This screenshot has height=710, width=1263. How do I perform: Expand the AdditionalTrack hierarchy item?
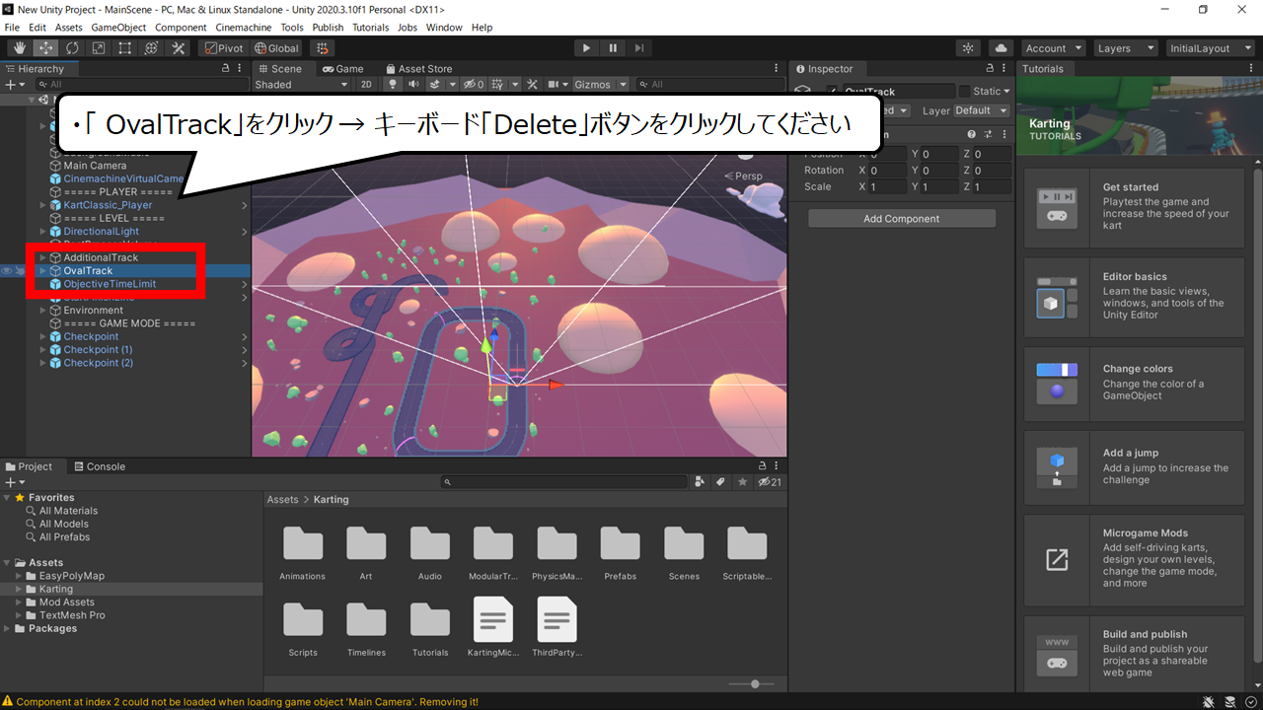(42, 257)
